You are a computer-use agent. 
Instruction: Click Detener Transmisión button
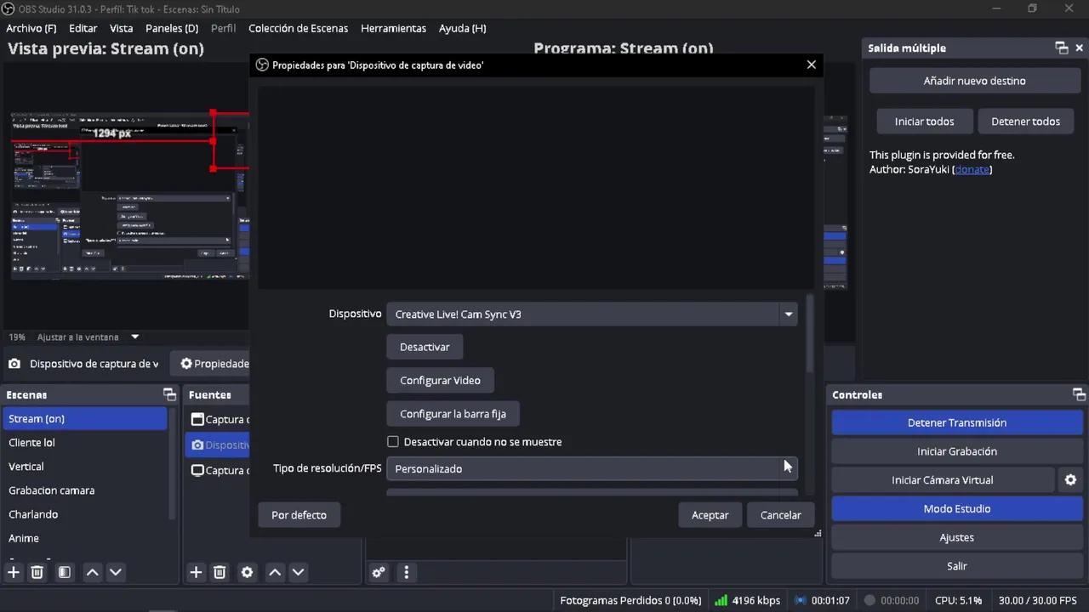click(x=957, y=422)
